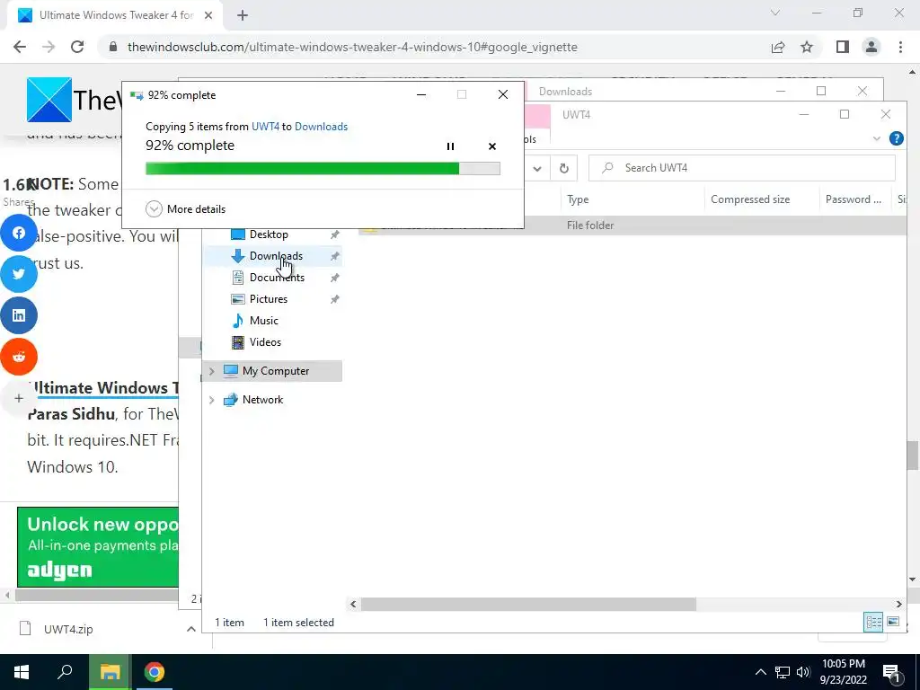Viewport: 920px width, 690px height.
Task: Sort by the Type column
Action: coord(632,199)
